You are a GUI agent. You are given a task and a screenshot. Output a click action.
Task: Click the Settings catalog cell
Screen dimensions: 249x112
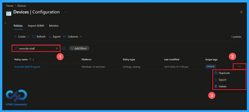click(x=132, y=67)
